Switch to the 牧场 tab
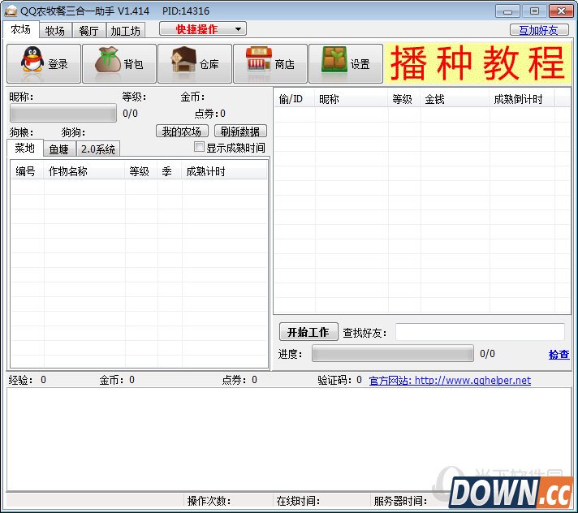Image resolution: width=578 pixels, height=513 pixels. coord(55,31)
